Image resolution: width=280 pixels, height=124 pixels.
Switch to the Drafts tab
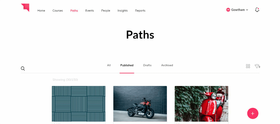(x=147, y=65)
